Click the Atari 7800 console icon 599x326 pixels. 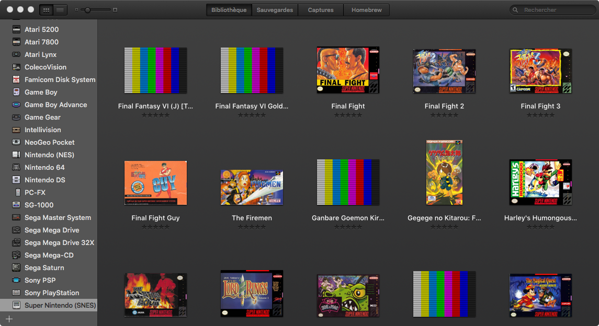pos(16,42)
